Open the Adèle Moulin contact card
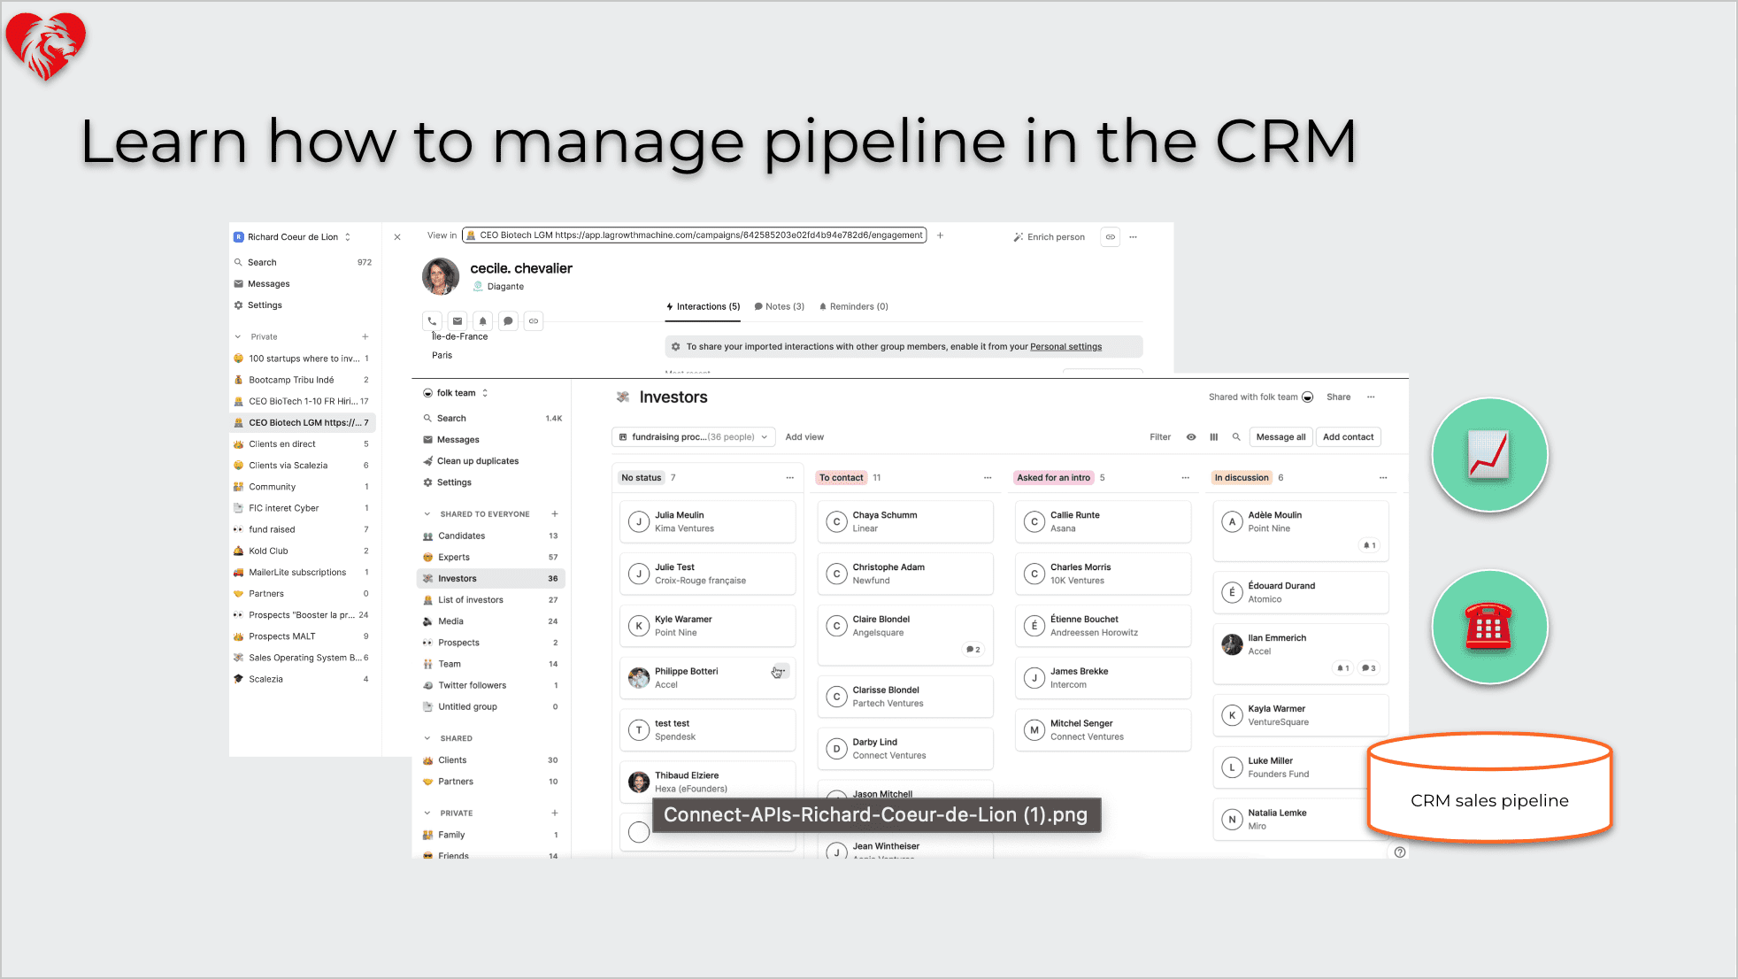The height and width of the screenshot is (979, 1738). (1300, 531)
